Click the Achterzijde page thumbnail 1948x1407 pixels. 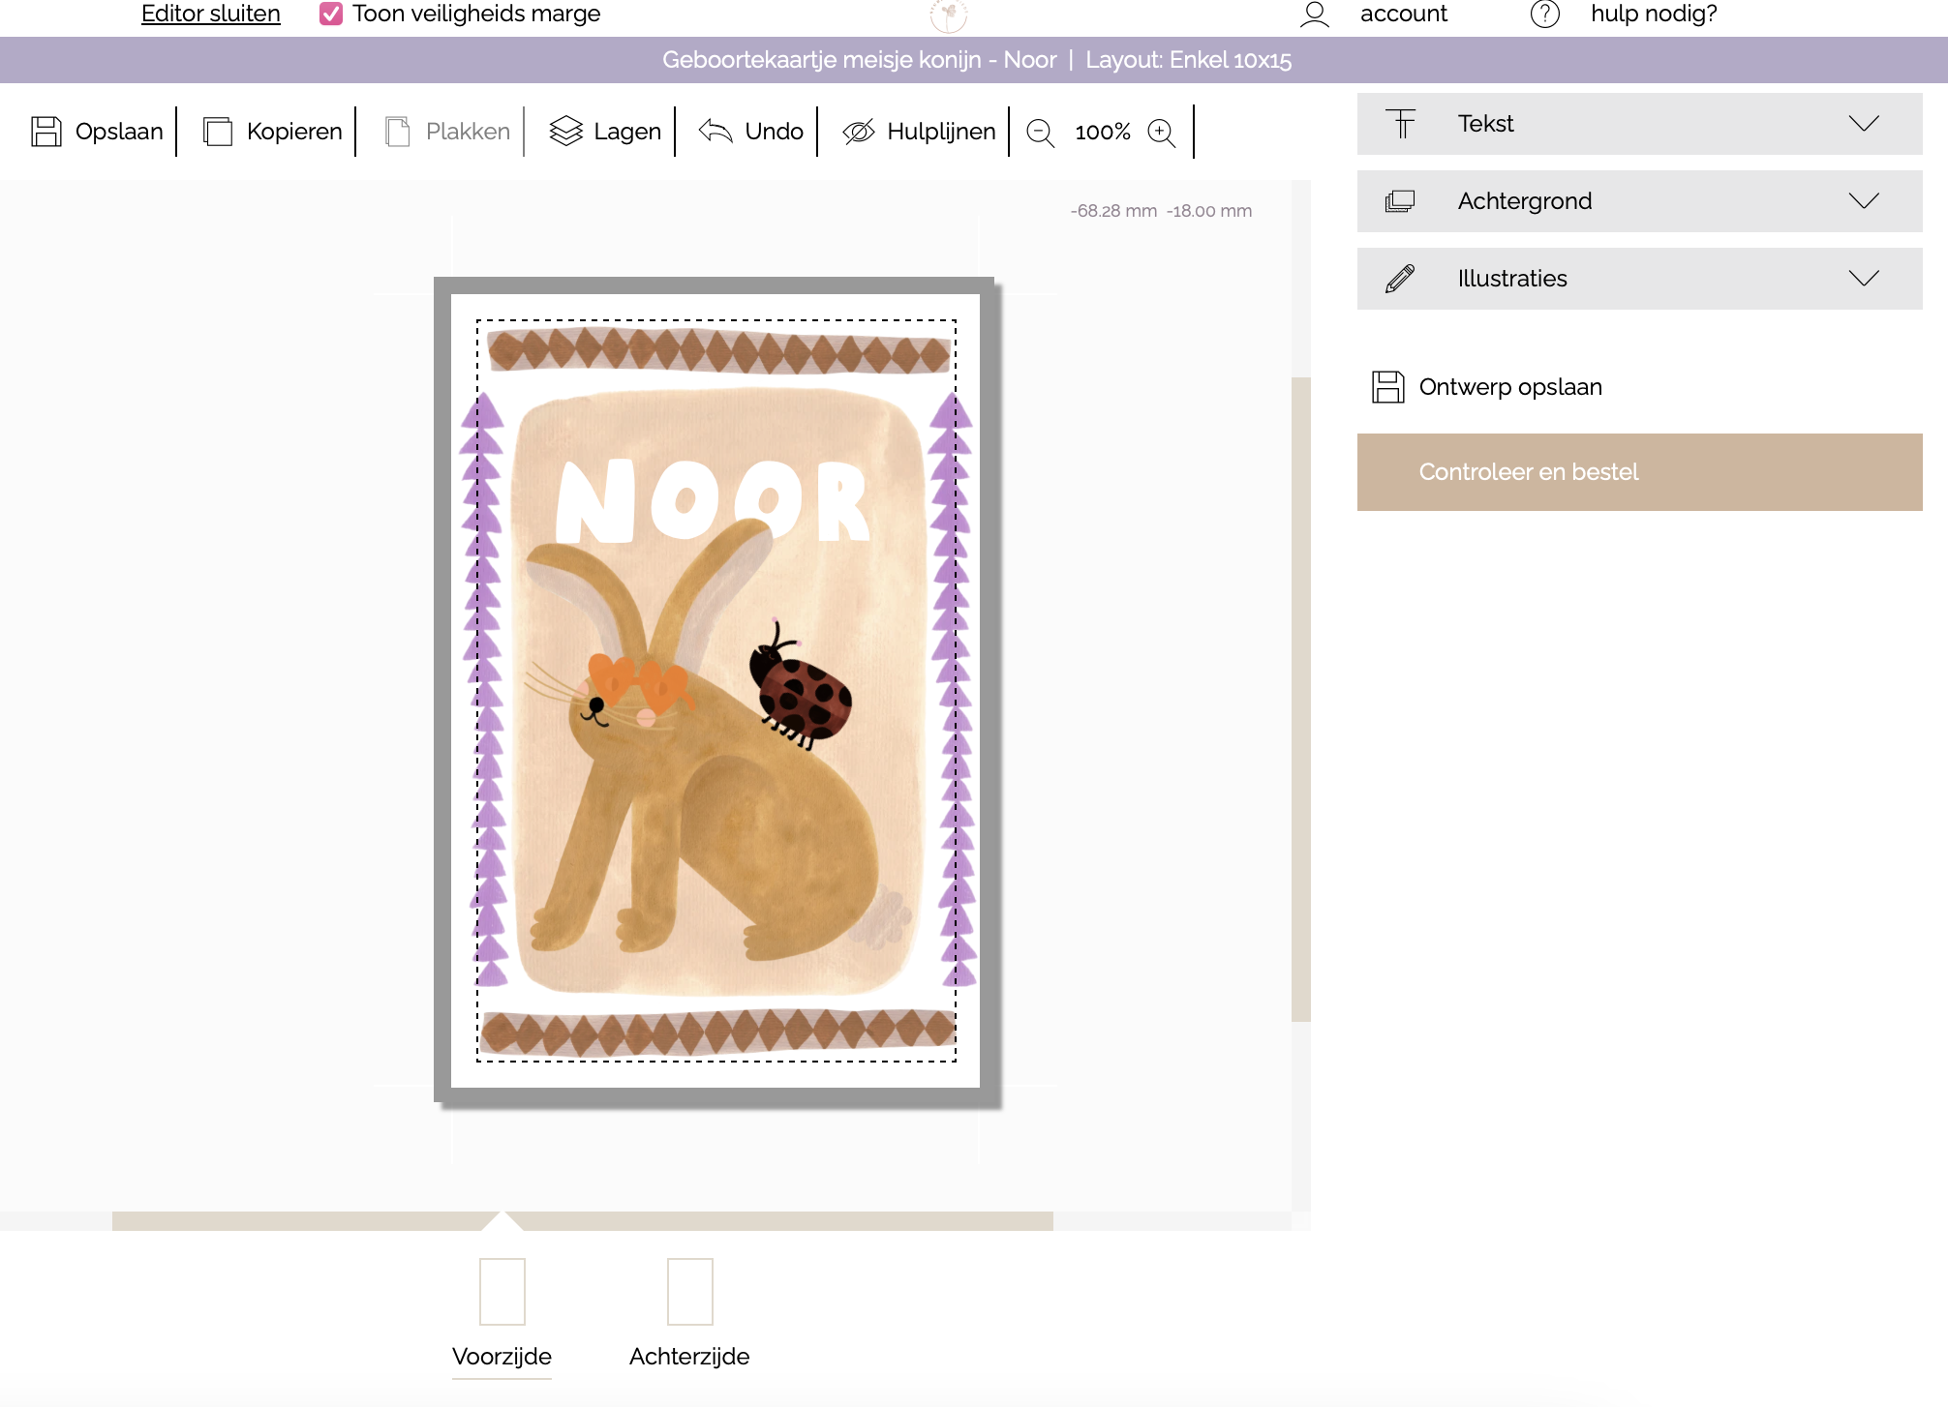(689, 1291)
